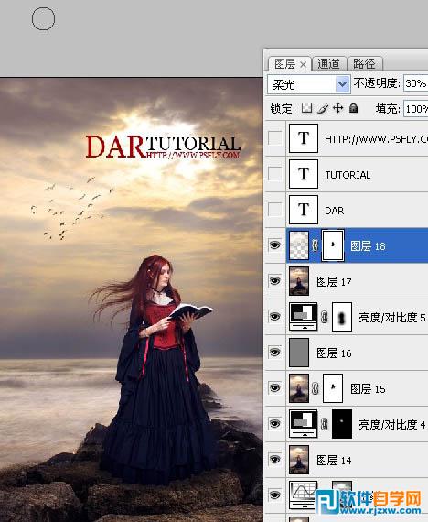This screenshot has height=522, width=428.
Task: Open the 柔光 blend mode dropdown
Action: 343,84
